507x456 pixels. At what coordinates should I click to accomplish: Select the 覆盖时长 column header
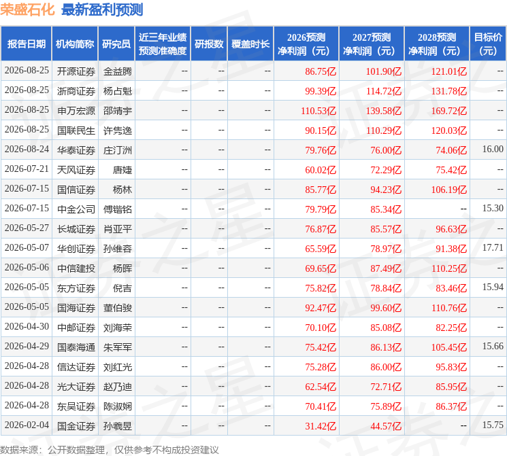click(250, 44)
